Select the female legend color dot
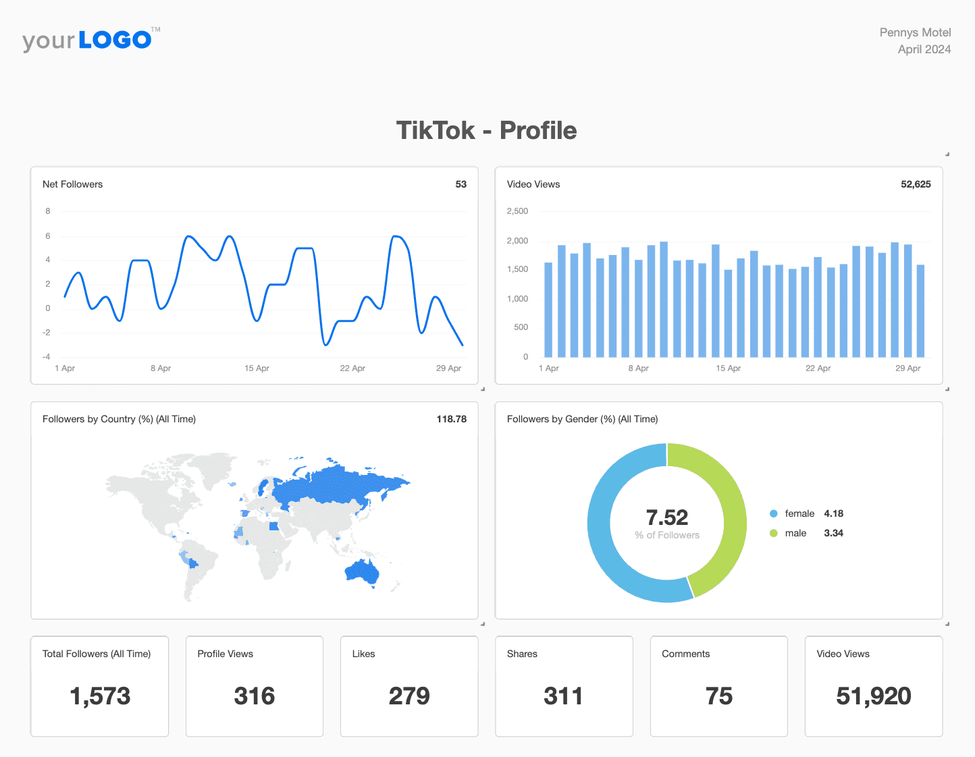 [772, 513]
